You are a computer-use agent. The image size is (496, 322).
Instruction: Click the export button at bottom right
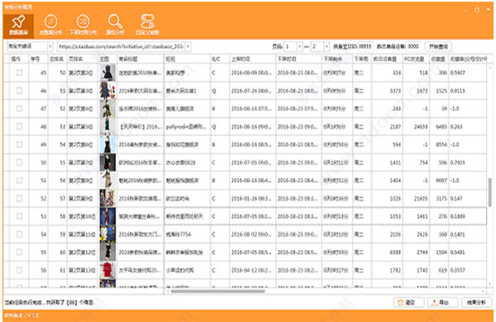click(442, 302)
